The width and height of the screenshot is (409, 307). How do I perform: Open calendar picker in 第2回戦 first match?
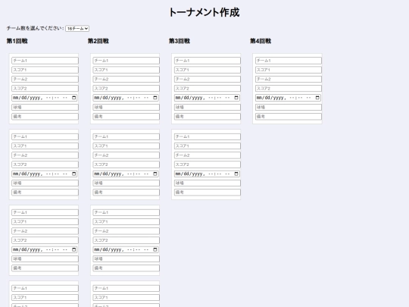click(x=155, y=98)
